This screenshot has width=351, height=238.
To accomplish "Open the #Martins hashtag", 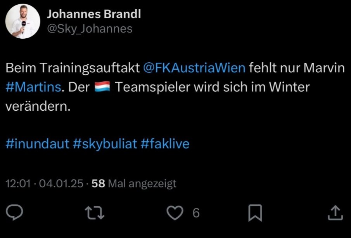I will pyautogui.click(x=34, y=87).
